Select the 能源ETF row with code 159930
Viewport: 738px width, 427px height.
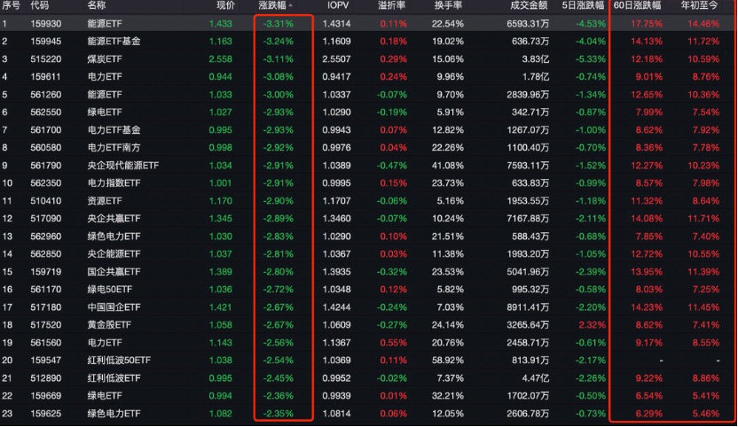369,24
